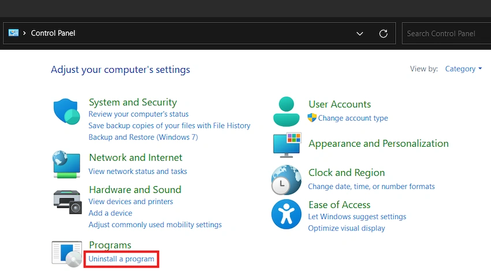
Task: Open Save backup copies with File History
Action: (x=169, y=125)
